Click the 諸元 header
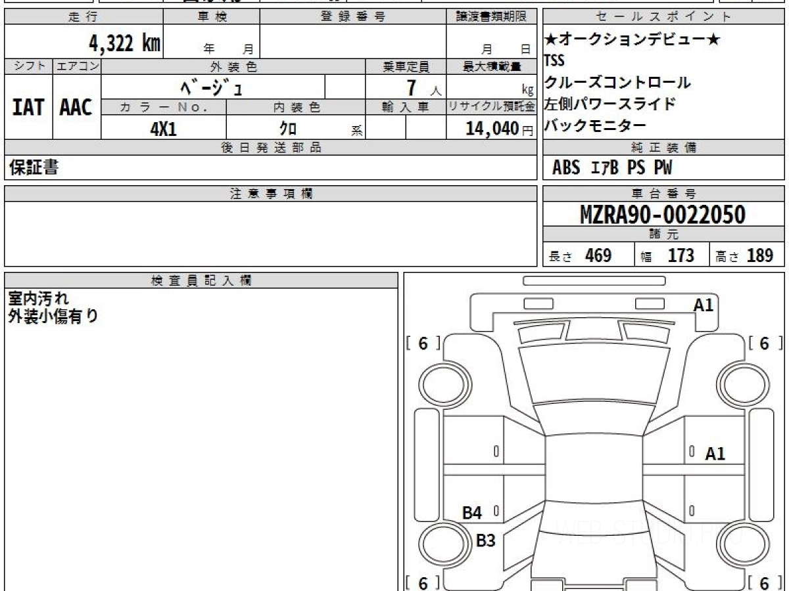Viewport: 789px width, 591px height. [x=664, y=234]
